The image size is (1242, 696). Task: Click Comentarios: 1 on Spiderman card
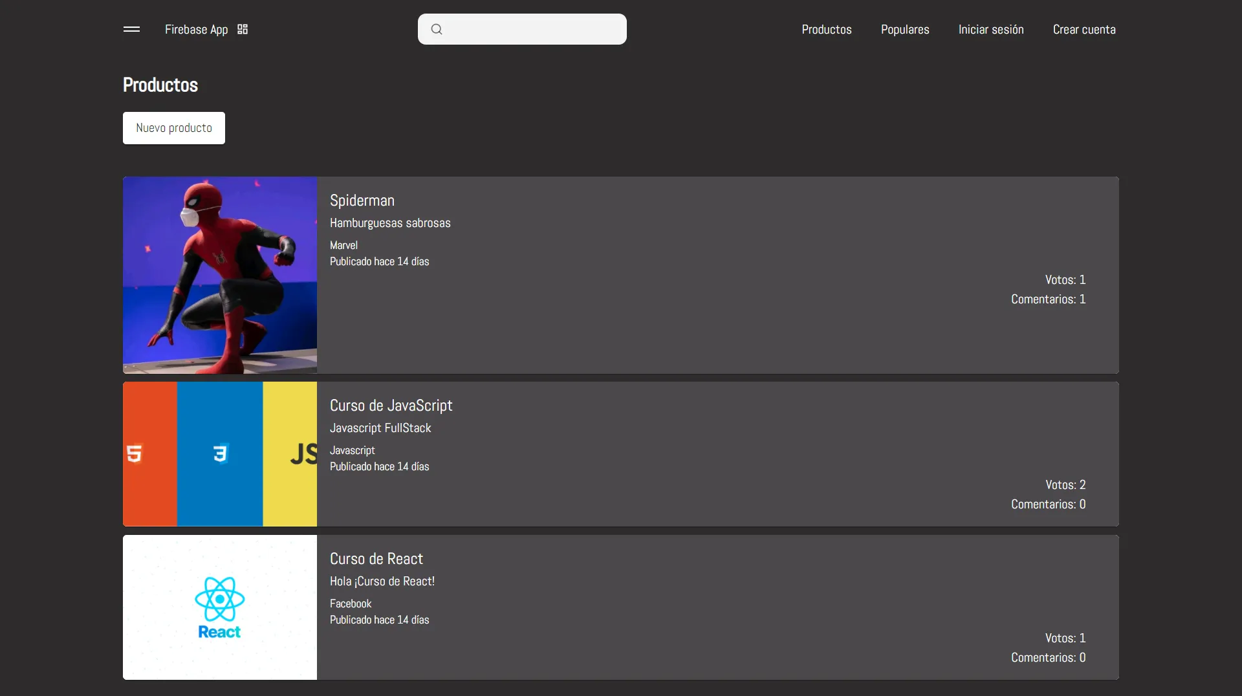coord(1048,299)
